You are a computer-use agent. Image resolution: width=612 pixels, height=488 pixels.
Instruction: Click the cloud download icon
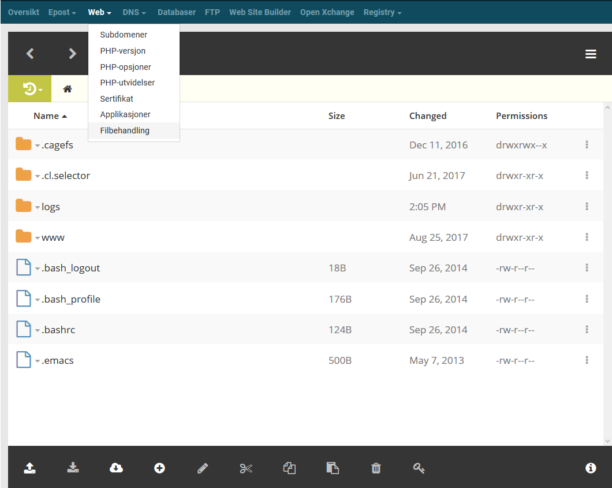click(x=116, y=468)
